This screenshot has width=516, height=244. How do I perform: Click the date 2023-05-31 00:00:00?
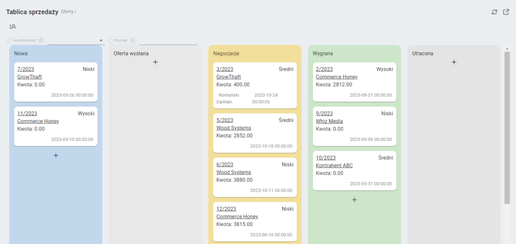pyautogui.click(x=371, y=184)
